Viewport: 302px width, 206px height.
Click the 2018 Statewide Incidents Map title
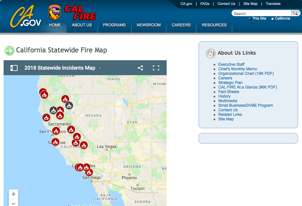(60, 68)
